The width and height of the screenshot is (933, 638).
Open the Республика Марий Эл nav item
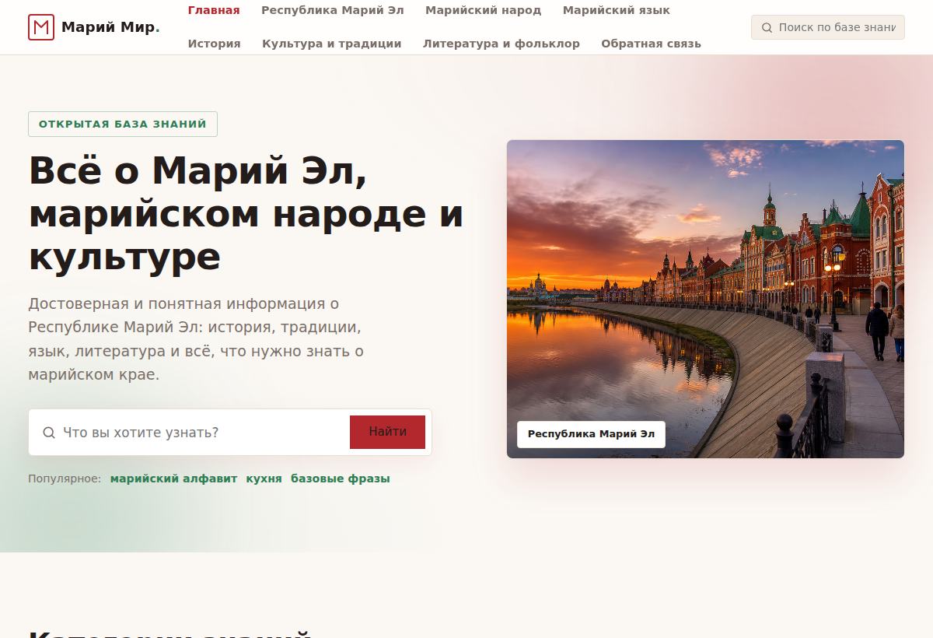point(333,10)
